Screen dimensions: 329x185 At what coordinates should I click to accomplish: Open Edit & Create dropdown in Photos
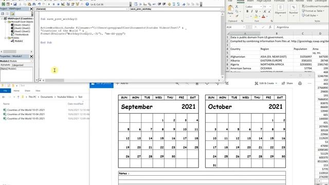pos(266,83)
